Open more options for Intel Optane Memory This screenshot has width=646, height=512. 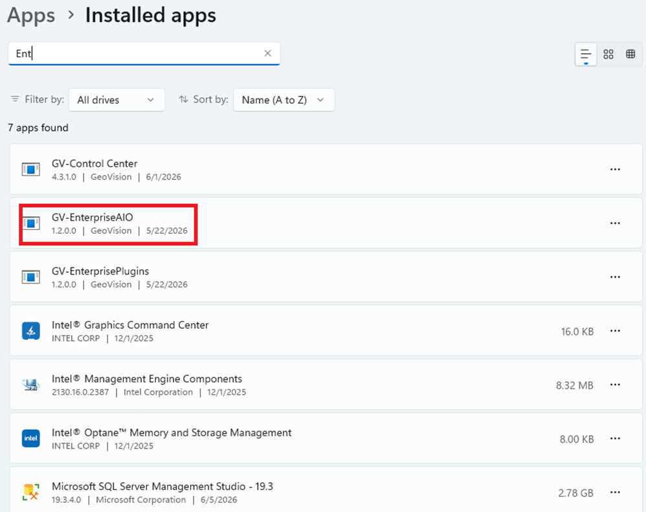tap(615, 439)
